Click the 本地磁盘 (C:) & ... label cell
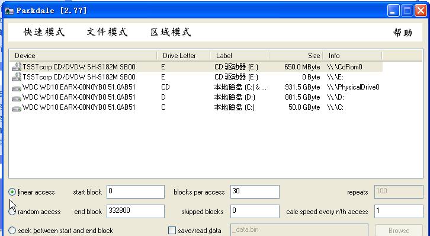The height and width of the screenshot is (236, 430). click(240, 87)
